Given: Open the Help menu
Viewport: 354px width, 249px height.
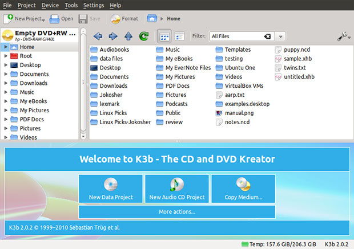Looking at the screenshot, I should (115, 5).
